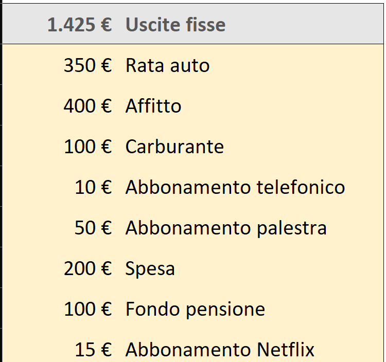This screenshot has height=362, width=386.
Task: Click the 'Abbonamento Netflix' cell
Action: (x=220, y=350)
